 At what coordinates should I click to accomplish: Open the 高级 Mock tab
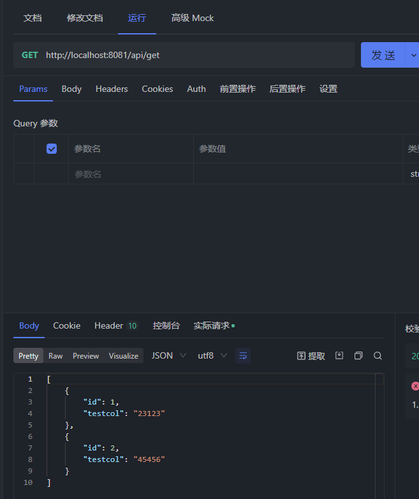(x=193, y=18)
